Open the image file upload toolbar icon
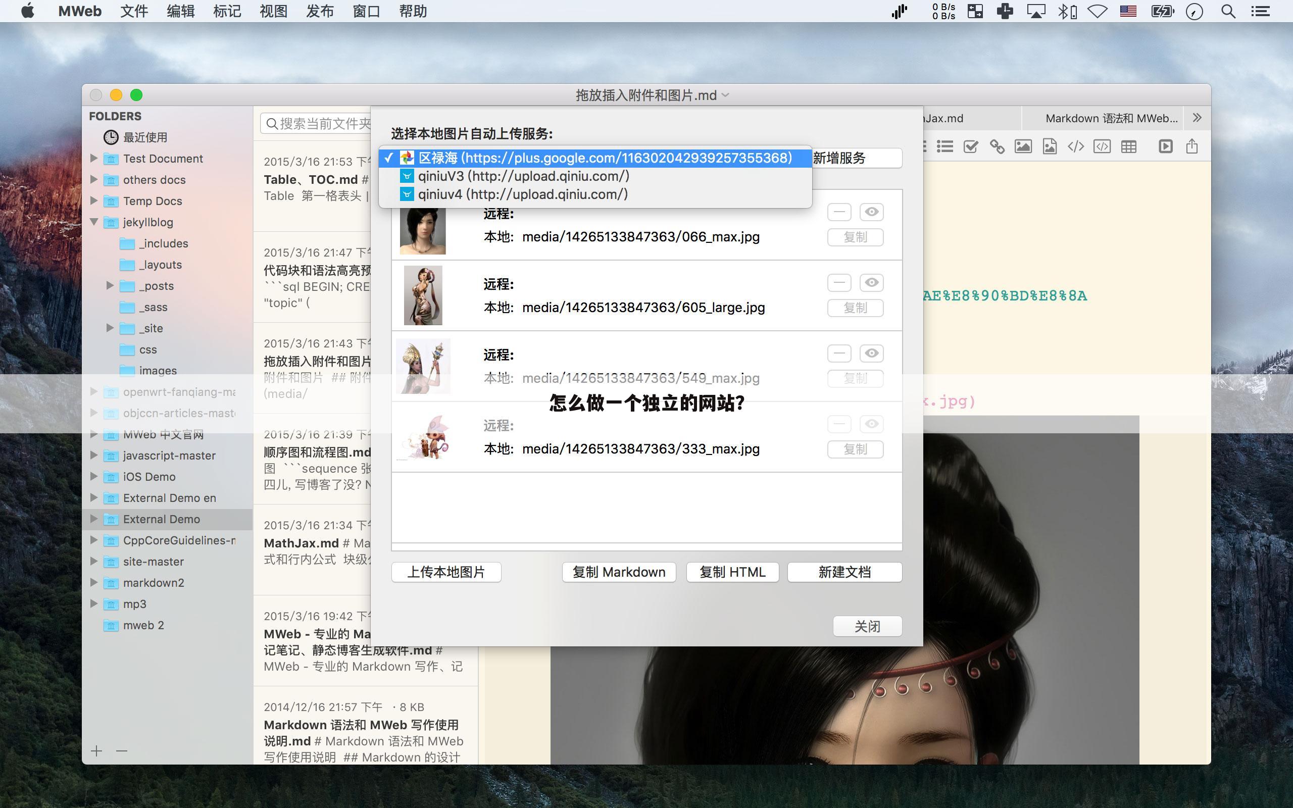The height and width of the screenshot is (808, 1293). coord(1050,146)
